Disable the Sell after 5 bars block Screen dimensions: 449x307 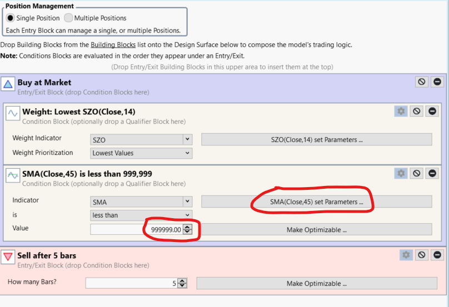coord(422,255)
